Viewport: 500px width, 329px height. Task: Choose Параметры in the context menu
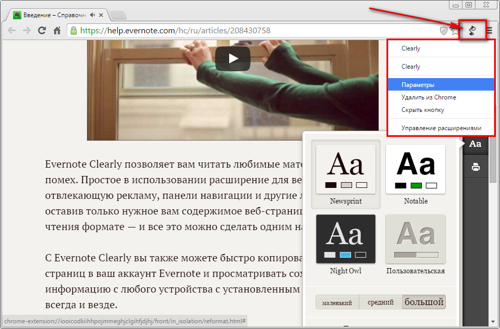click(x=441, y=85)
